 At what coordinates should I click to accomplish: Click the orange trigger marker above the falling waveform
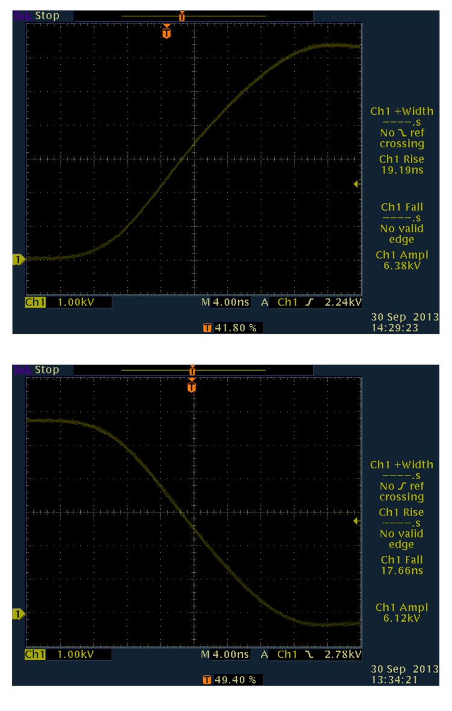tap(192, 386)
